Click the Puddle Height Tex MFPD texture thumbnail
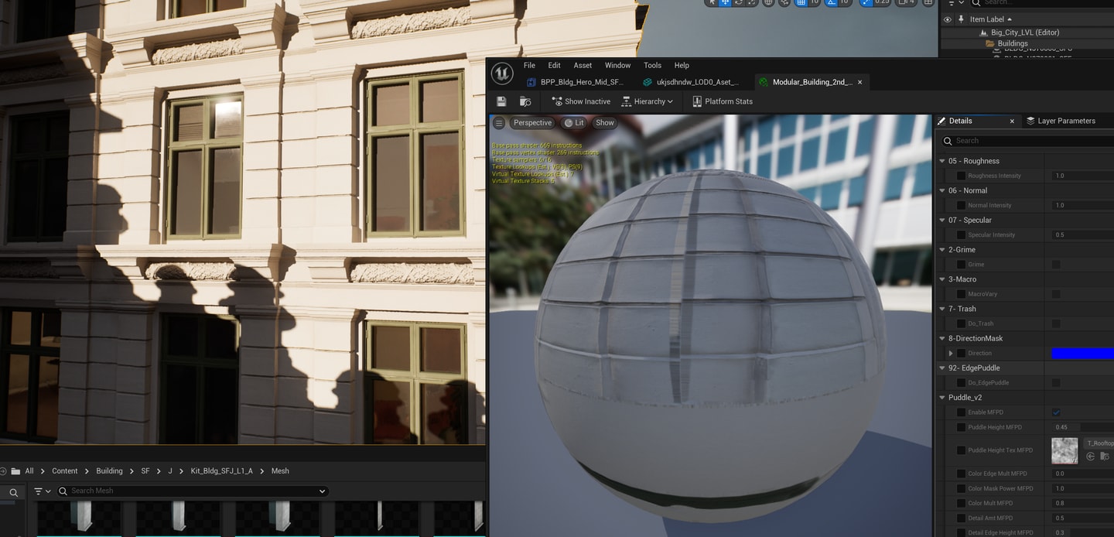The height and width of the screenshot is (537, 1114). [1064, 450]
